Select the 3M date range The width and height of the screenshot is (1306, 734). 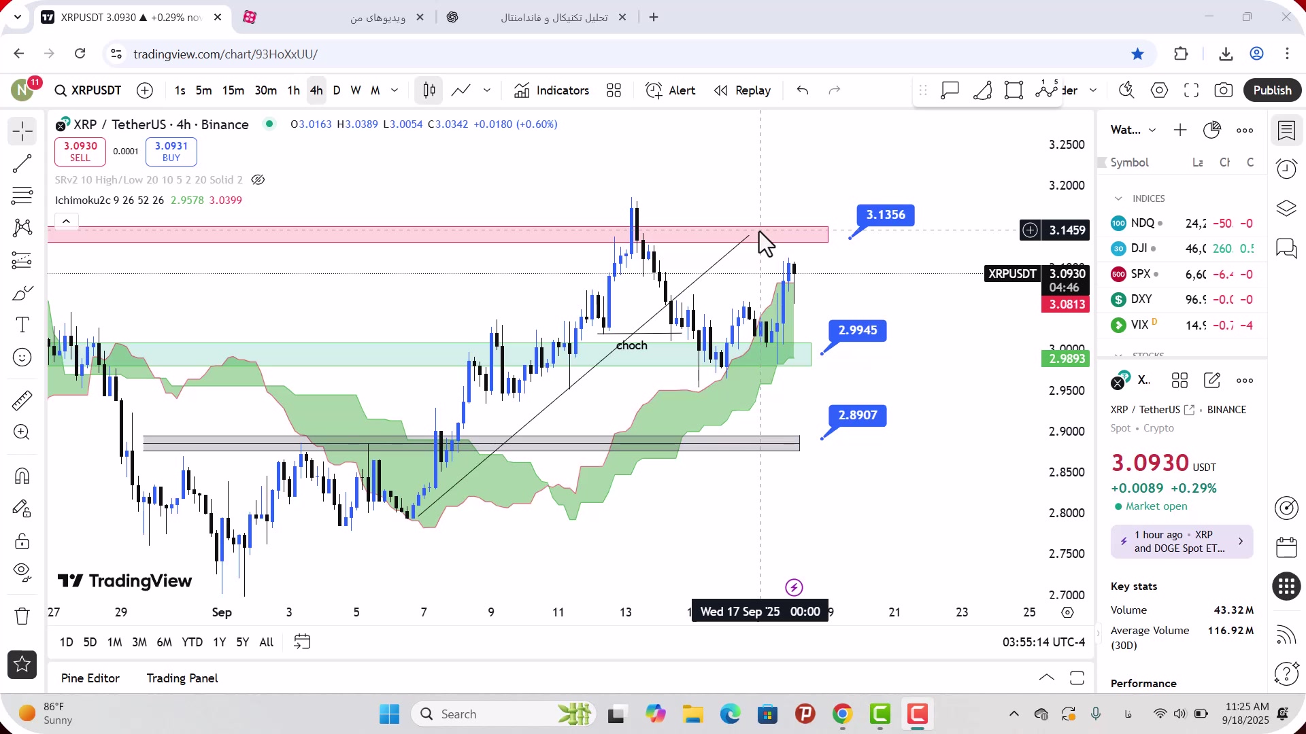[x=139, y=642]
